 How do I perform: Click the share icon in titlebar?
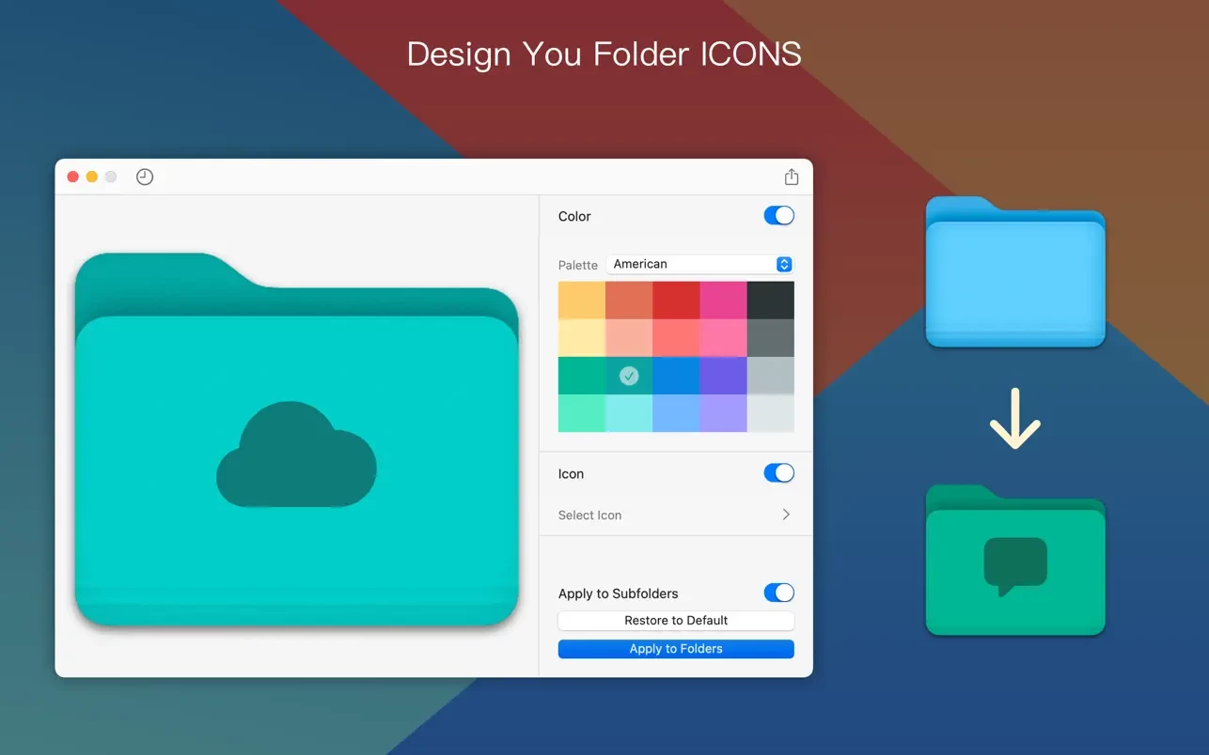coord(791,177)
